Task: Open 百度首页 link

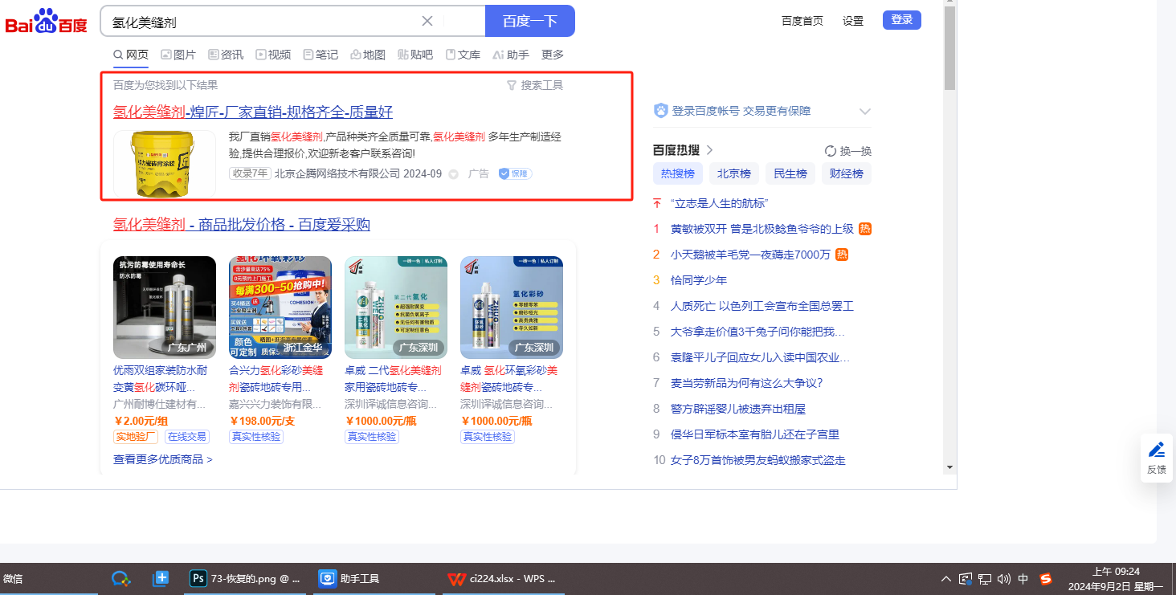Action: pos(802,21)
